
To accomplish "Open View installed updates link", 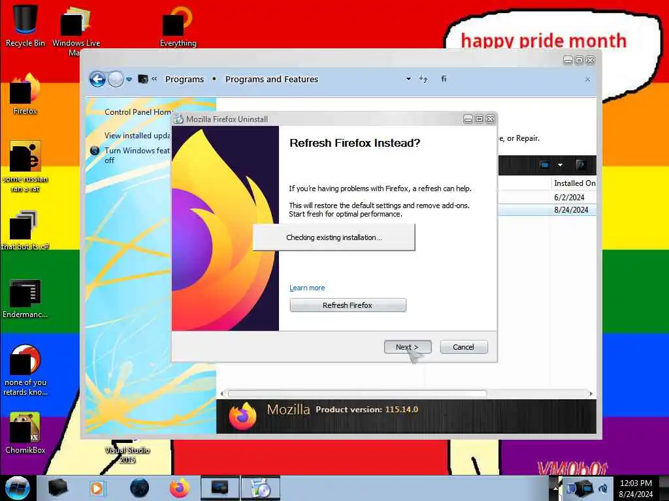I will click(x=137, y=136).
